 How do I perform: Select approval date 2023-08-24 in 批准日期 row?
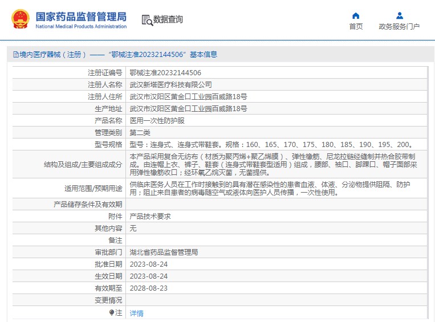coord(149,264)
